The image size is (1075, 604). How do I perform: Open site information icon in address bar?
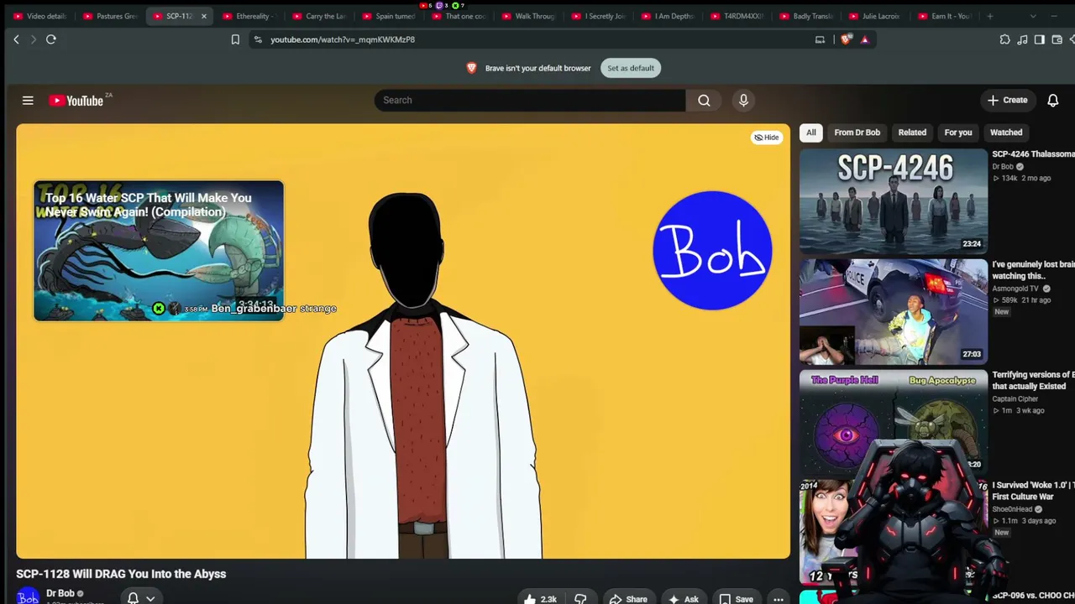click(258, 39)
